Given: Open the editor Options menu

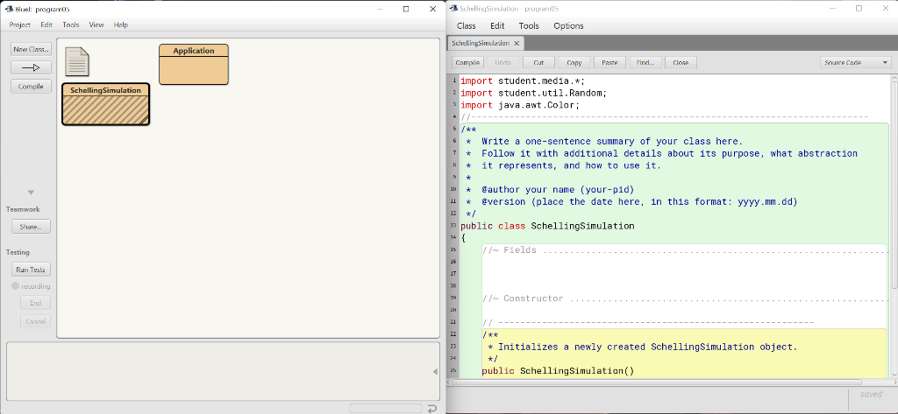Looking at the screenshot, I should coord(568,25).
